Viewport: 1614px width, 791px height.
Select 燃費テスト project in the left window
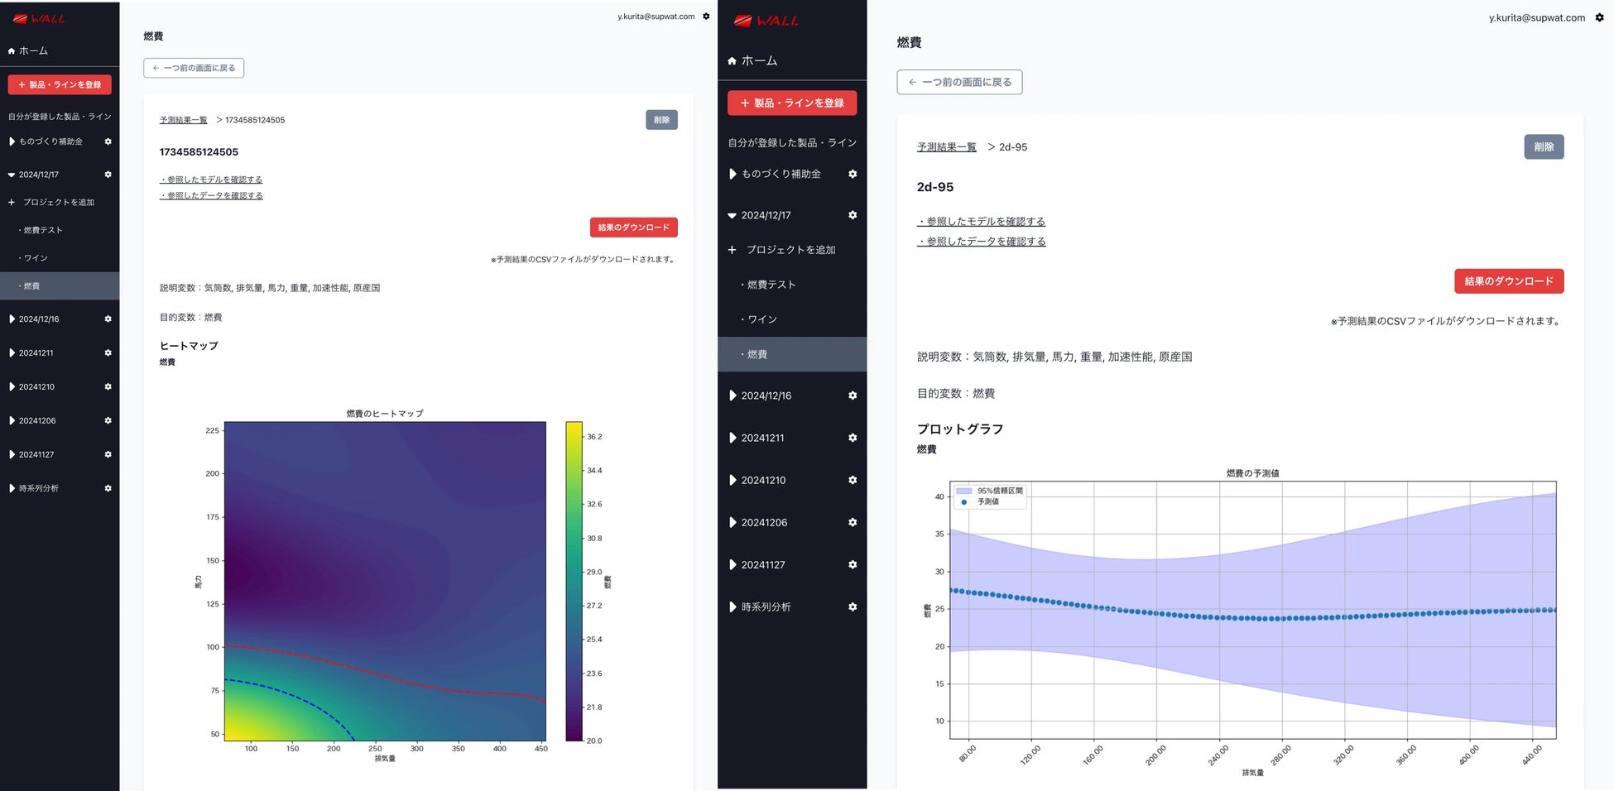[x=41, y=230]
